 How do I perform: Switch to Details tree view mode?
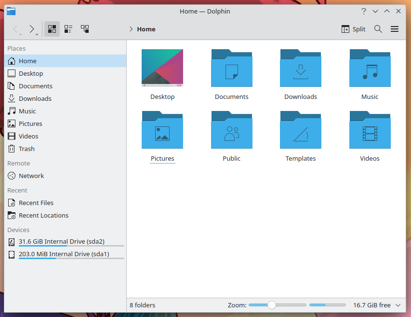tap(85, 29)
